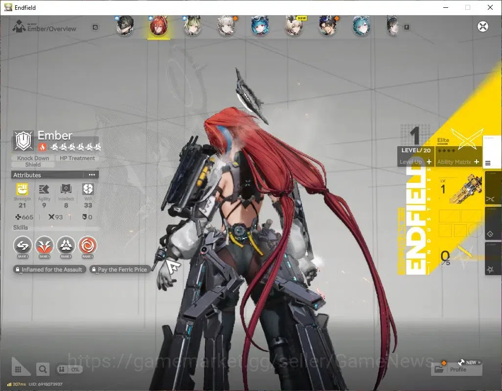
Task: Select the dark-haired masked operator portrait
Action: pyautogui.click(x=125, y=25)
